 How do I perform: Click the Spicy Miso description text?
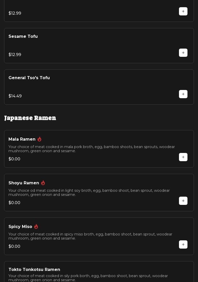[x=90, y=236]
